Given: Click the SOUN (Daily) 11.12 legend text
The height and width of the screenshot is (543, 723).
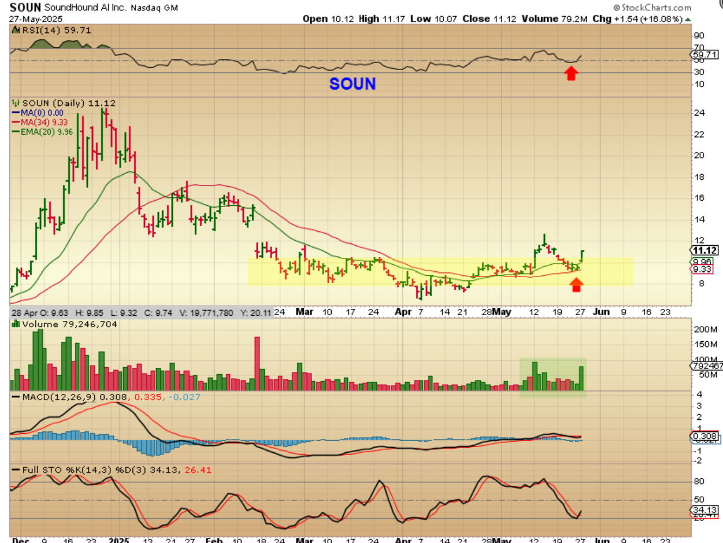Looking at the screenshot, I should (x=69, y=103).
